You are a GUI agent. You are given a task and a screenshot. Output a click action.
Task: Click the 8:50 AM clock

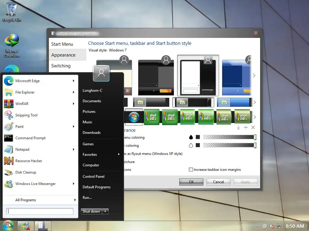[295, 226]
